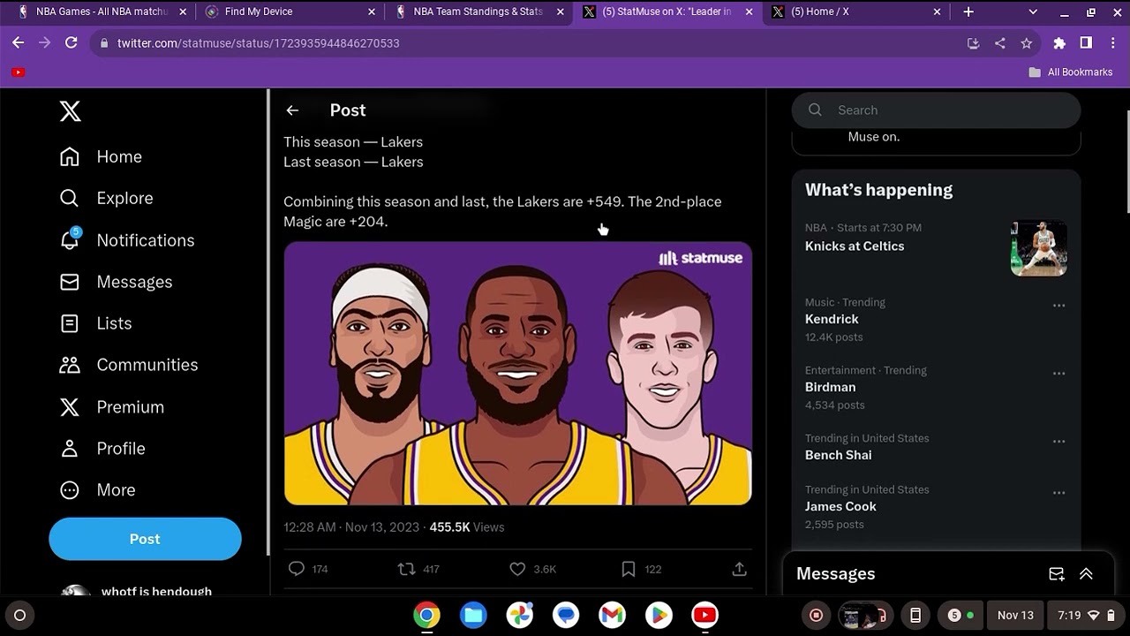Open more options for Bench Shai trend

click(x=1058, y=442)
